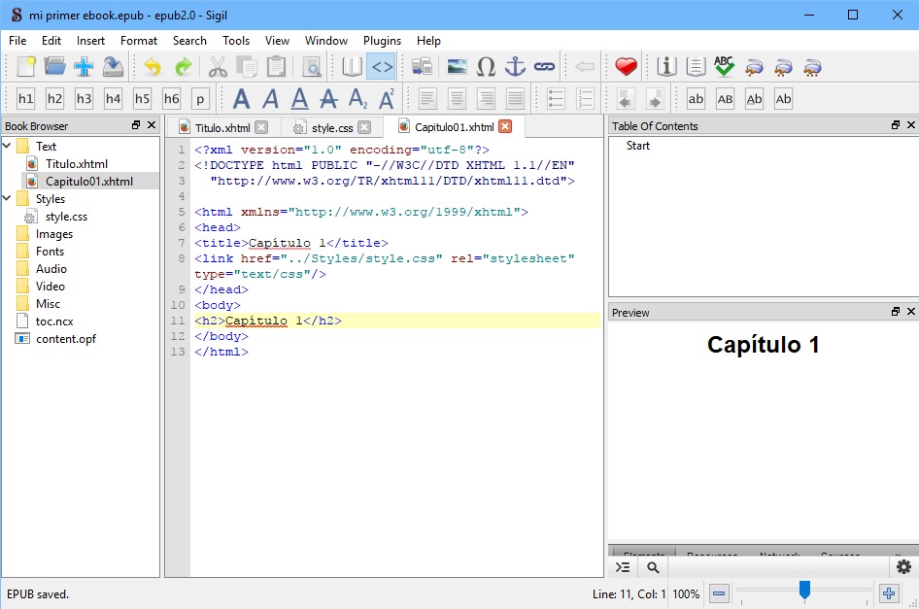Click the zoom out minus button
Viewport: 919px width, 609px height.
[x=719, y=593]
